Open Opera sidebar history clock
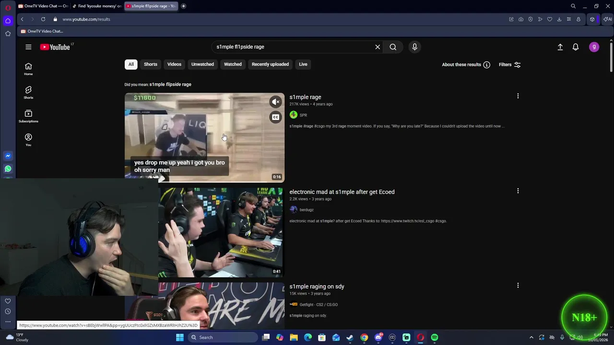 coord(8,311)
